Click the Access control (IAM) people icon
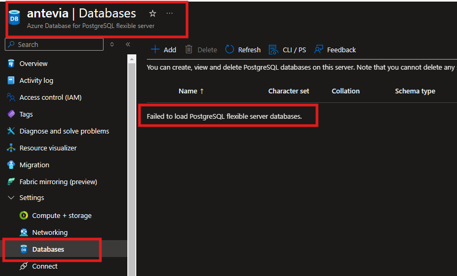457x276 pixels. [11, 97]
